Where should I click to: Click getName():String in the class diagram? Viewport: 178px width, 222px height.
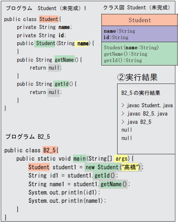(125, 54)
